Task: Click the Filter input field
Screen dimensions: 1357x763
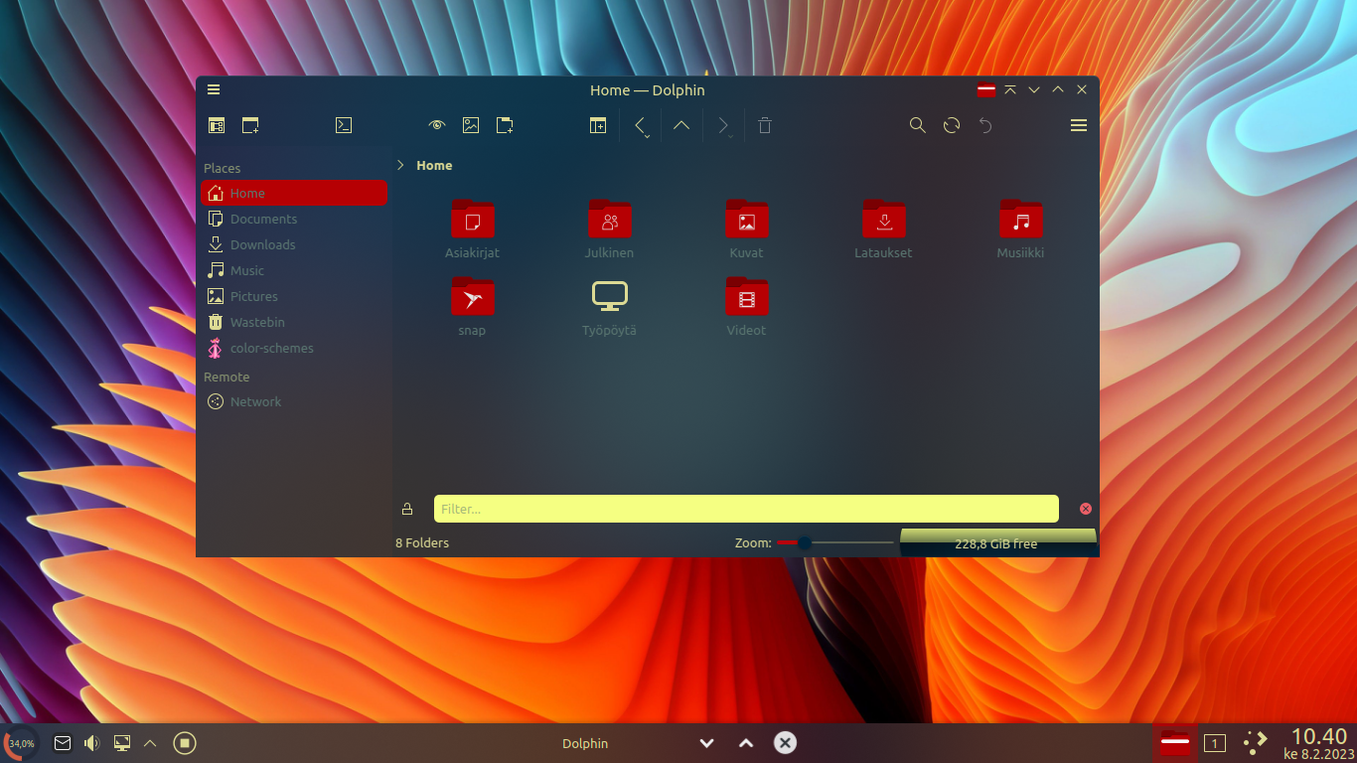Action: click(746, 509)
